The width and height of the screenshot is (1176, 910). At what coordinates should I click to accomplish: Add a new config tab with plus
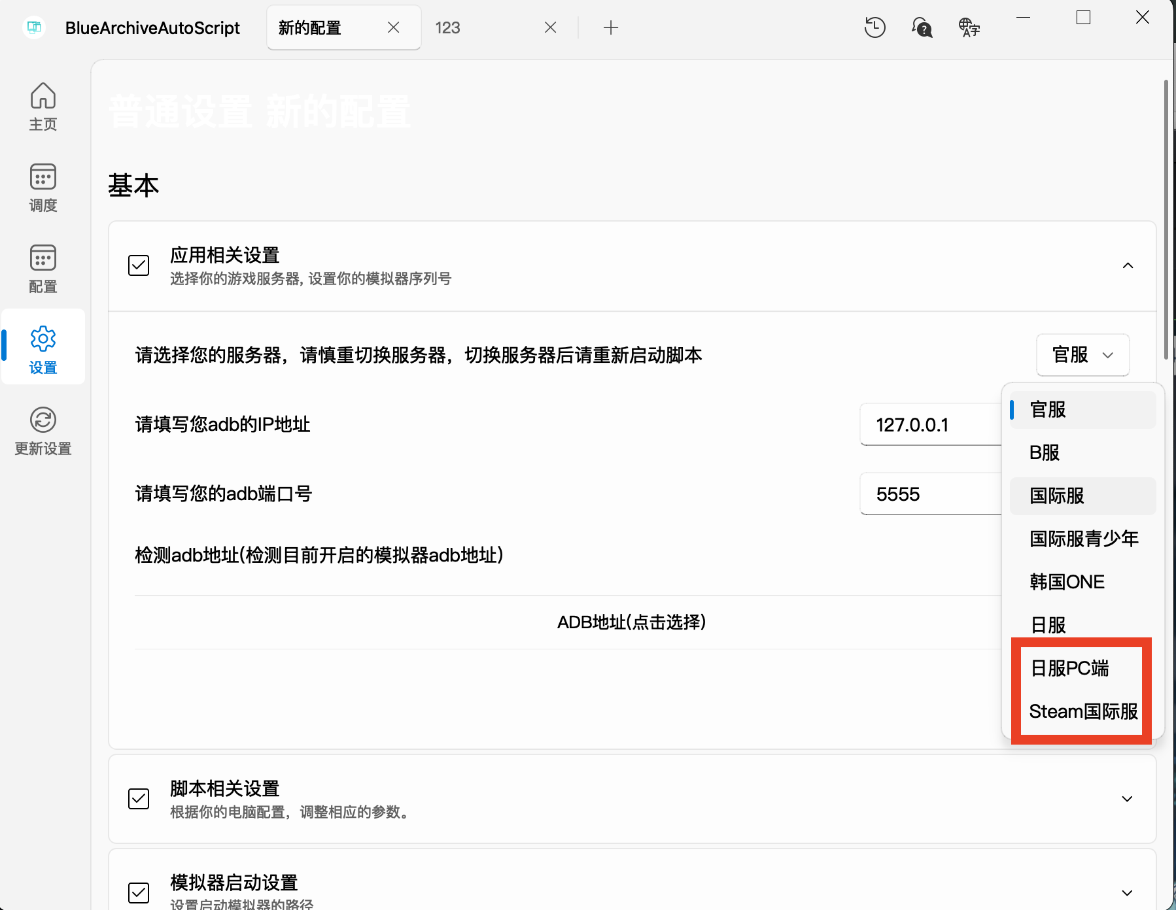click(610, 27)
